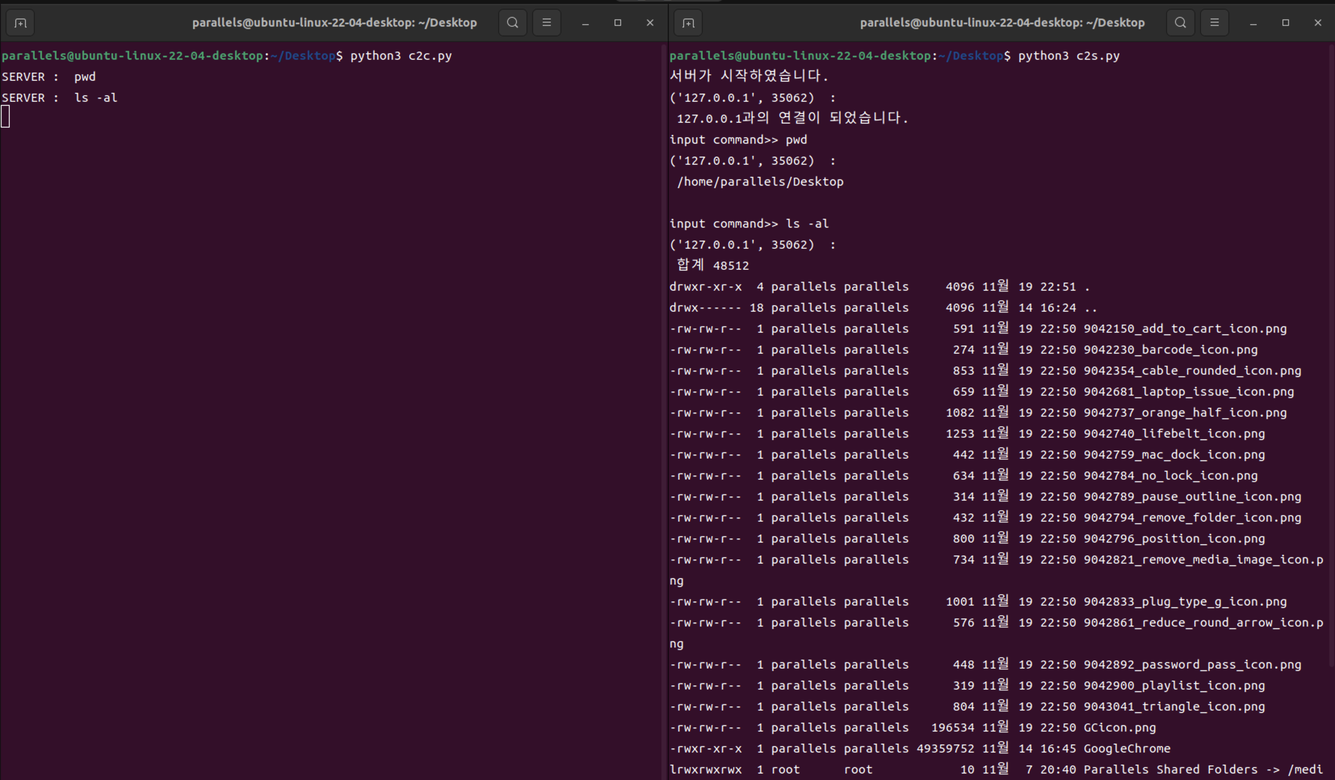This screenshot has width=1335, height=780.
Task: Click the 'python3 c2s.py' command text
Action: [x=1069, y=56]
